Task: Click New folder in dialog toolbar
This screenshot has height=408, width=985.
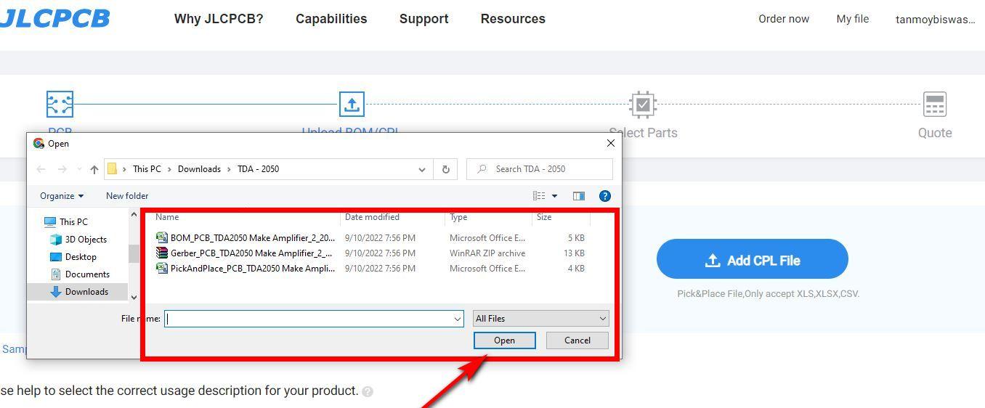Action: [x=127, y=196]
